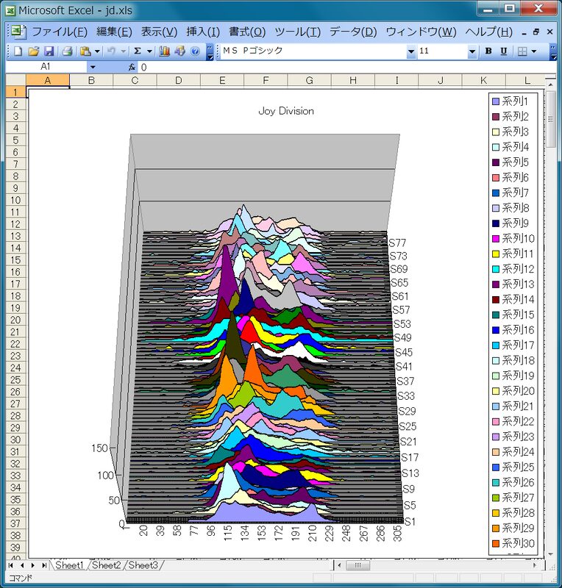Image resolution: width=562 pixels, height=588 pixels.
Task: Open the ウィンドウ(W) menu
Action: pyautogui.click(x=421, y=32)
